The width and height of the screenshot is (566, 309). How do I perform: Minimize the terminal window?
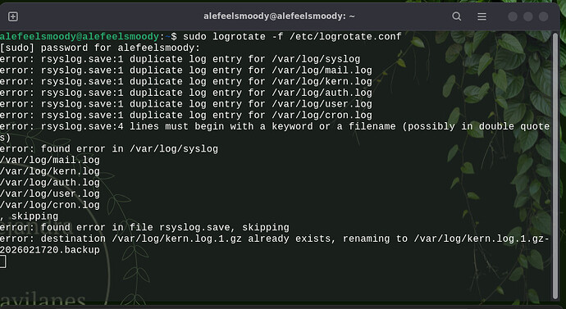coord(513,16)
